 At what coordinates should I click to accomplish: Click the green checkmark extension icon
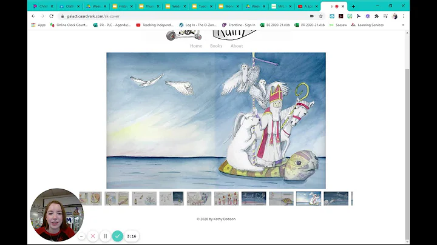coord(350,16)
